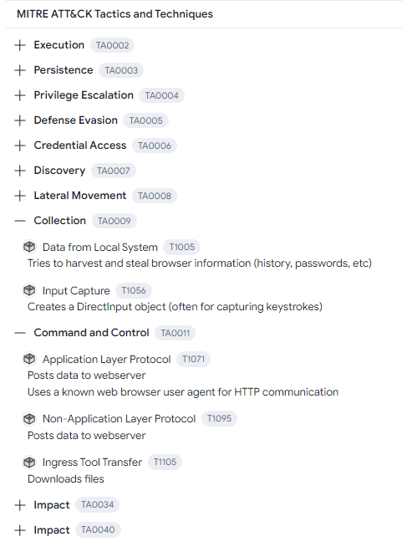The height and width of the screenshot is (547, 402).
Task: Collapse the Collection section using minus icon
Action: pos(20,221)
